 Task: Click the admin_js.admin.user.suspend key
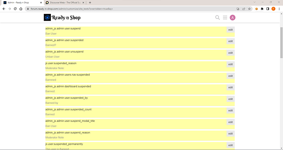[63, 29]
